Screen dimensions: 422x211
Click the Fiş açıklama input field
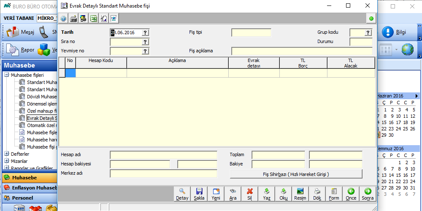(x=302, y=51)
